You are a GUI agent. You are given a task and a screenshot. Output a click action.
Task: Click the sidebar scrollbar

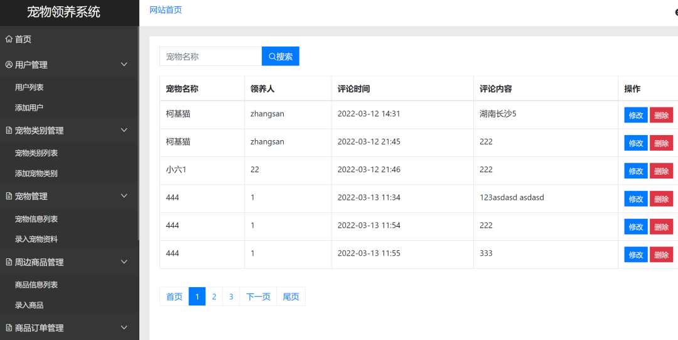[x=138, y=133]
